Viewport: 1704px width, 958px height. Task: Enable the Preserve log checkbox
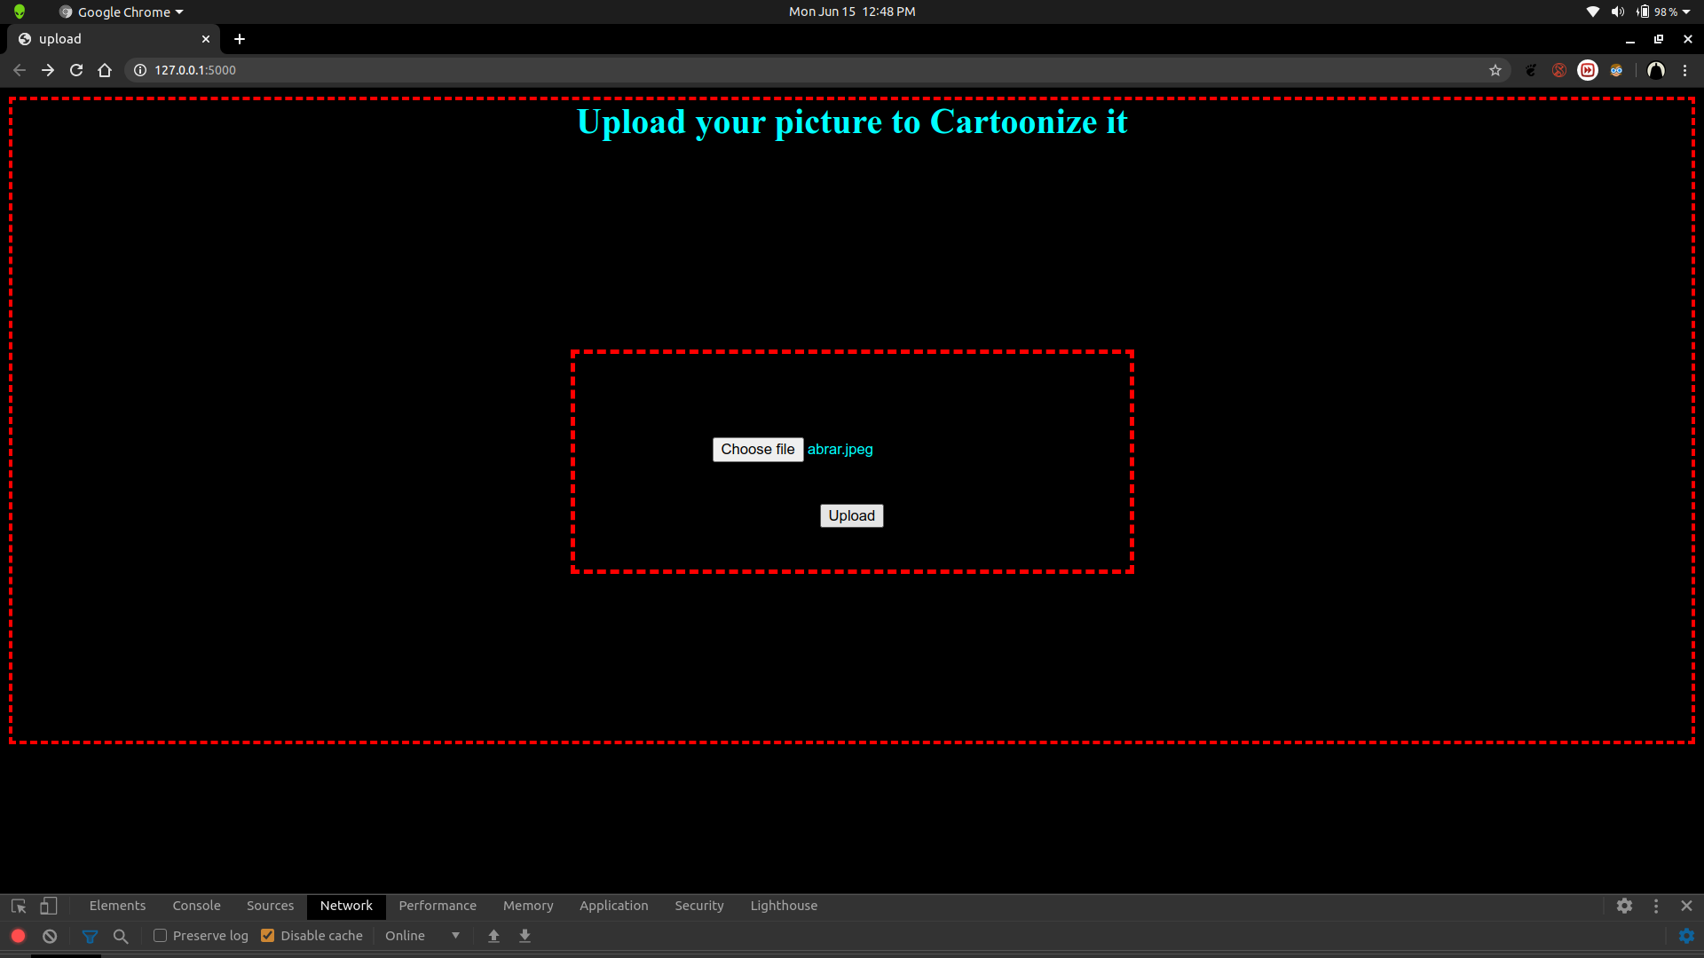coord(161,936)
